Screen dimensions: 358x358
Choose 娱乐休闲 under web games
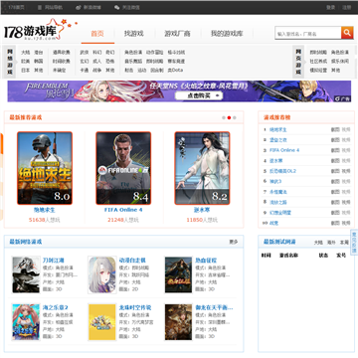[x=340, y=62]
